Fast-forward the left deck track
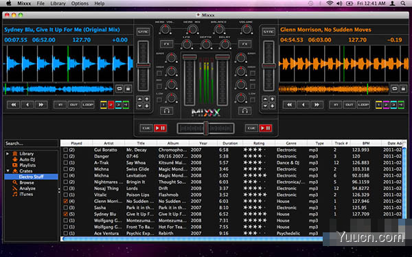Image resolution: width=412 pixels, height=257 pixels. [x=41, y=105]
